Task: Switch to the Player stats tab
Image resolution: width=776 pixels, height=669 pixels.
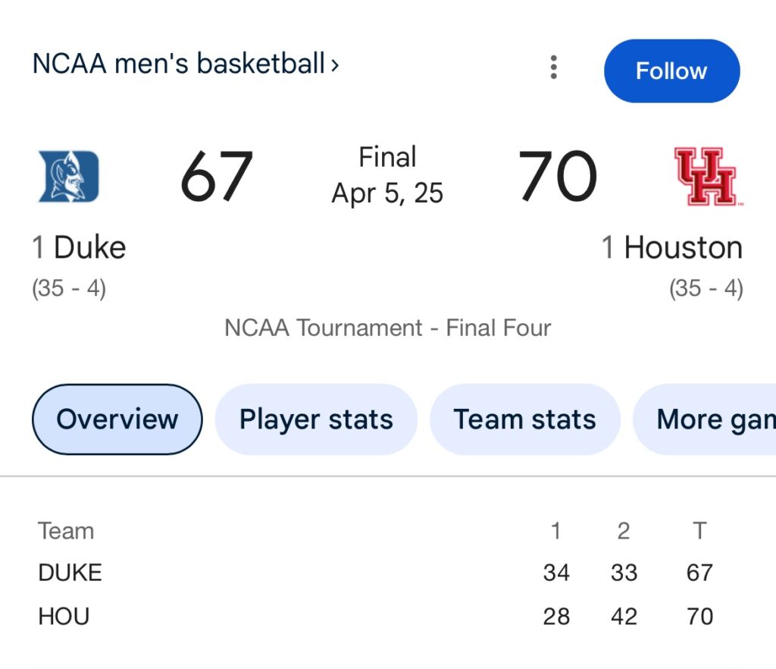Action: [x=316, y=419]
